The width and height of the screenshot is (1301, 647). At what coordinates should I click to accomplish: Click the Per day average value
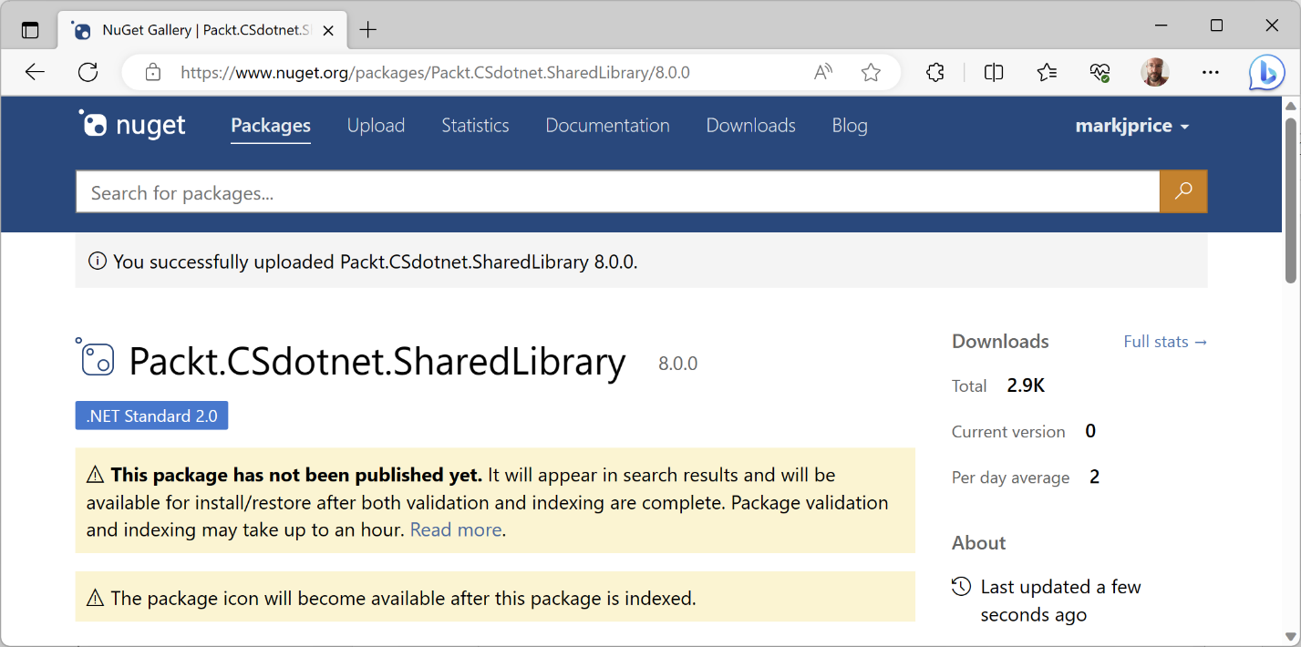(1095, 477)
